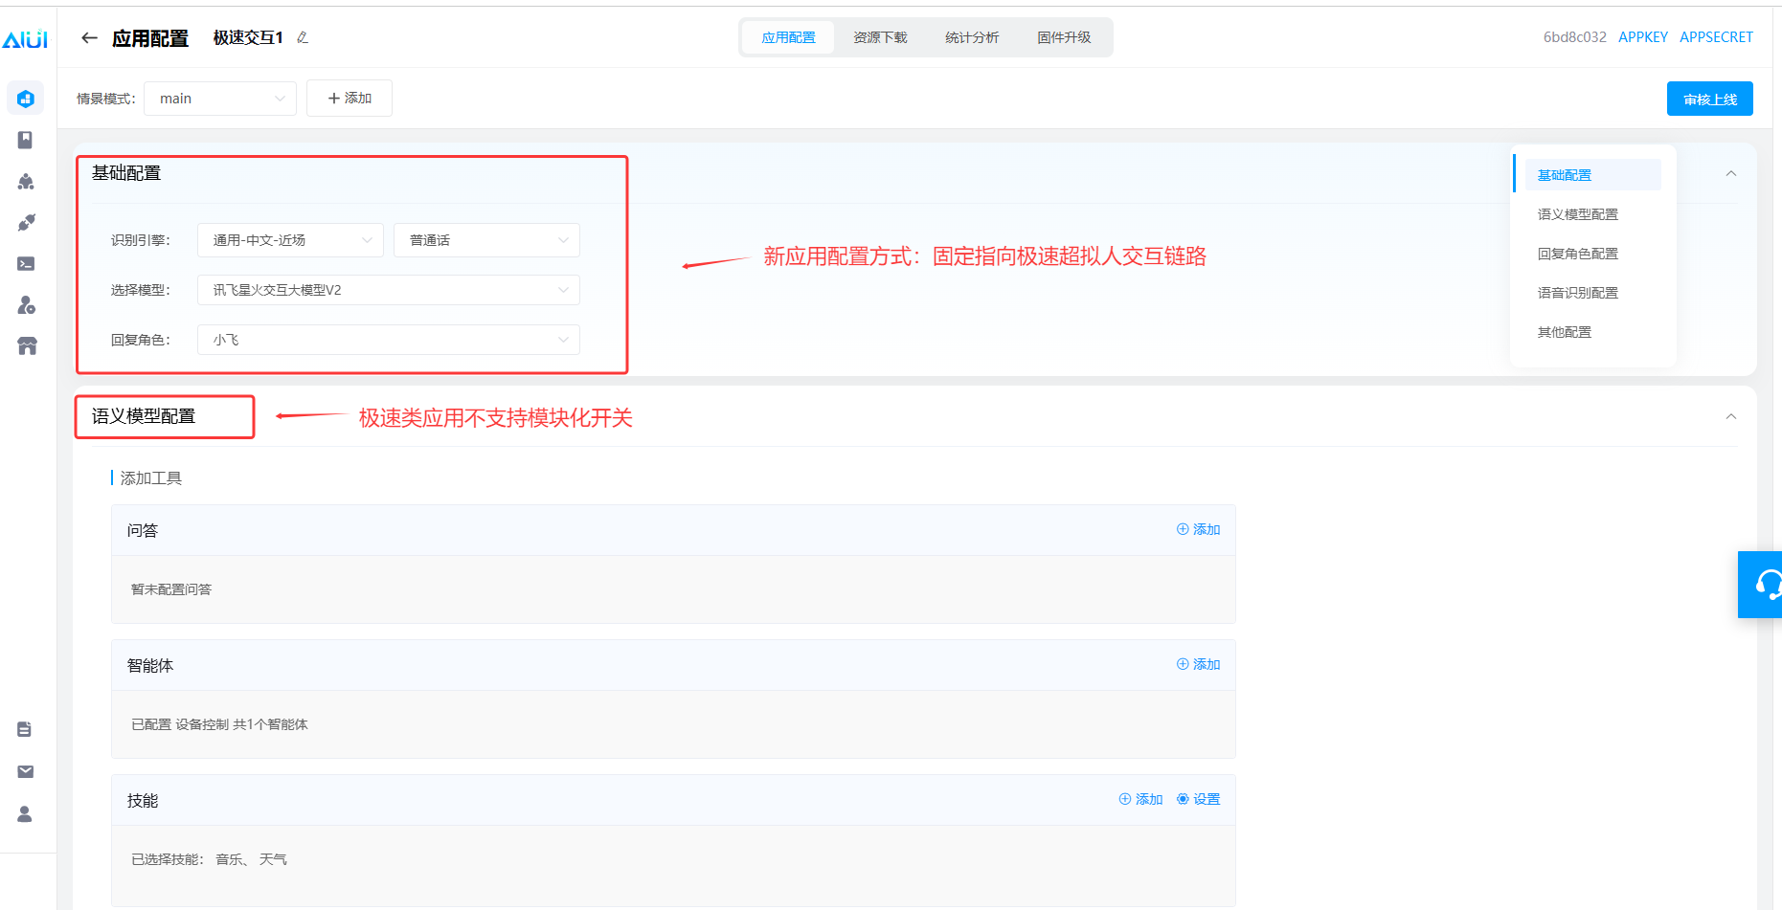Open the bookmark book icon in sidebar
The width and height of the screenshot is (1782, 910).
coord(26,140)
